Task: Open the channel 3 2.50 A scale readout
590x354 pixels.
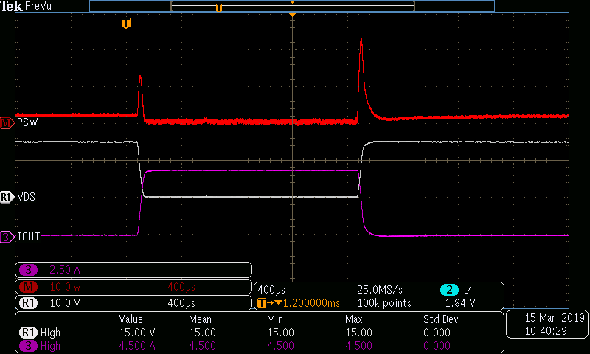Action: pyautogui.click(x=133, y=270)
